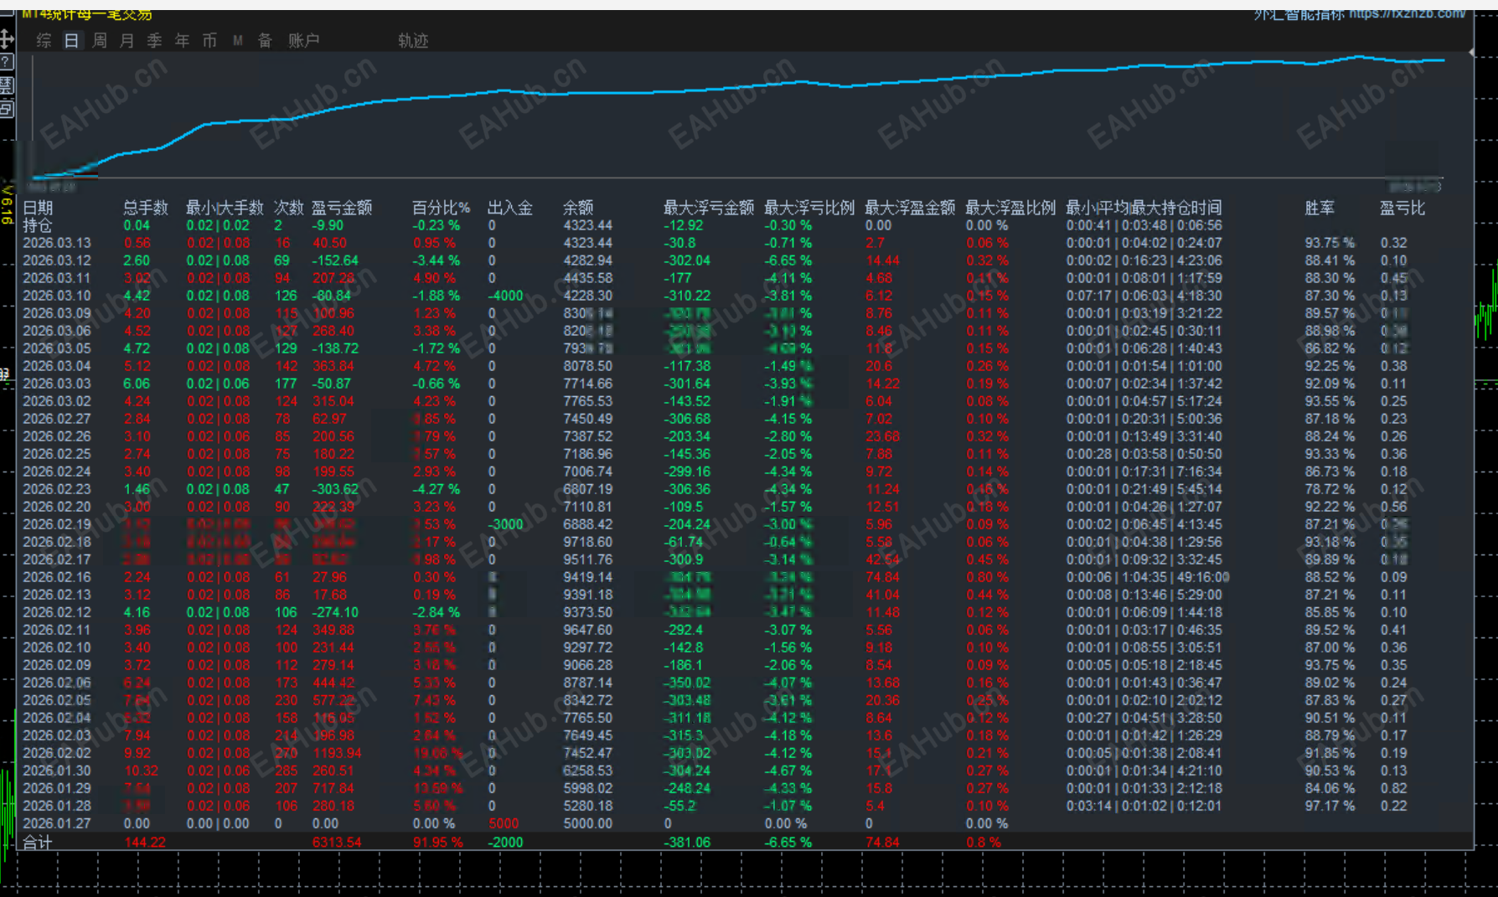Click the 总手数 column header

click(x=146, y=208)
